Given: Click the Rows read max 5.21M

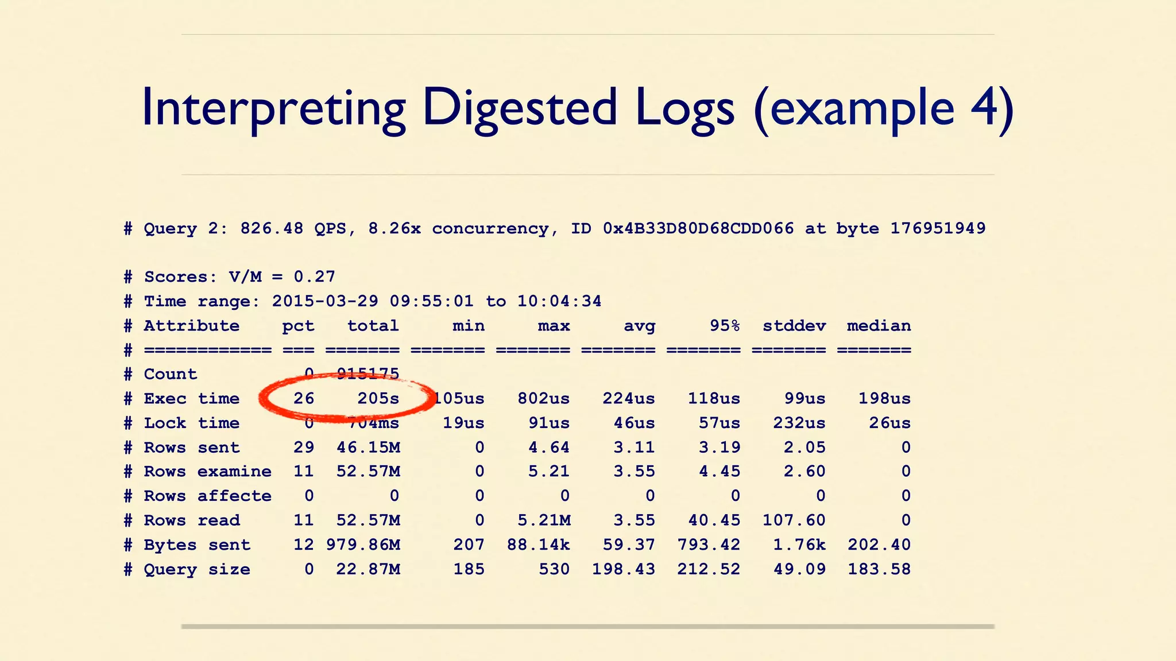Looking at the screenshot, I should point(544,520).
